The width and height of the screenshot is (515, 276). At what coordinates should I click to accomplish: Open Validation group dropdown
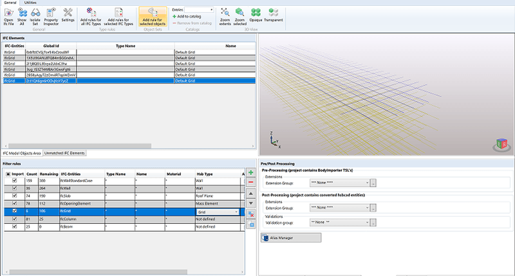(x=340, y=223)
